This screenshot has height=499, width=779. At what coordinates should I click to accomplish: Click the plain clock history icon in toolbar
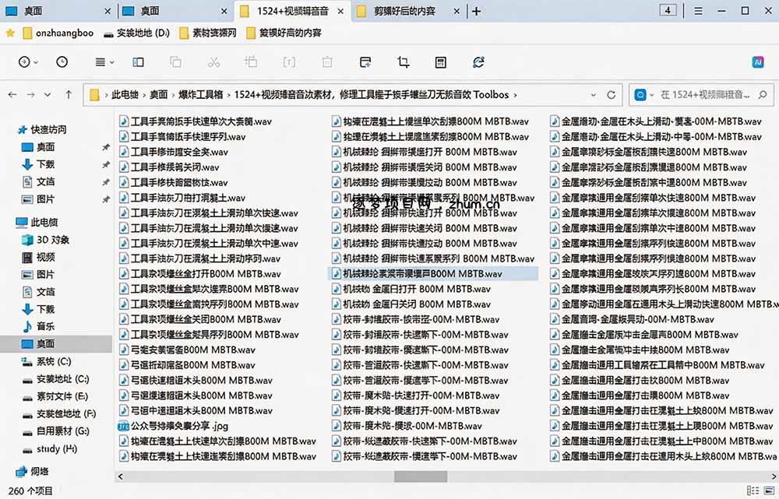62,62
